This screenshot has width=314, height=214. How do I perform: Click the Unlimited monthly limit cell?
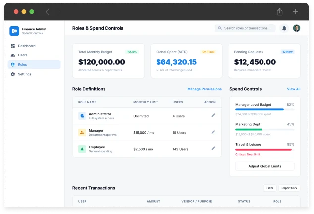141,116
